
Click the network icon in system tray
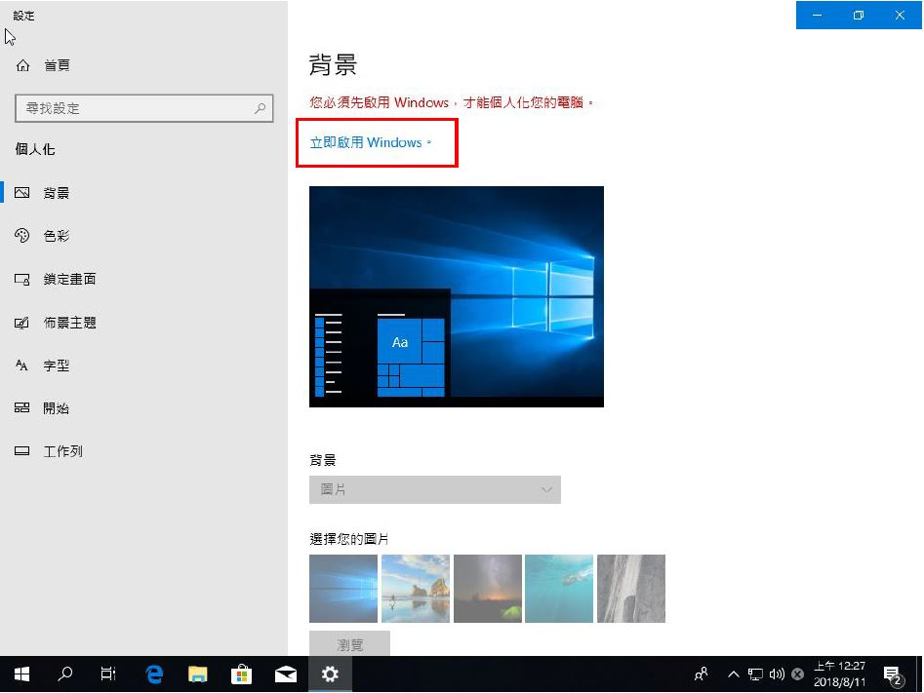click(755, 674)
